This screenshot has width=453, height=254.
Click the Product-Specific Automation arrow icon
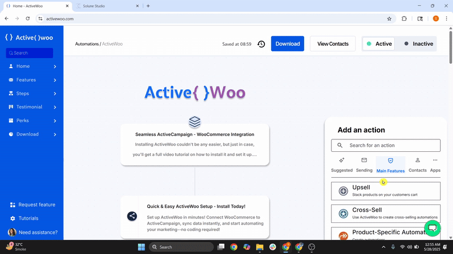343,236
